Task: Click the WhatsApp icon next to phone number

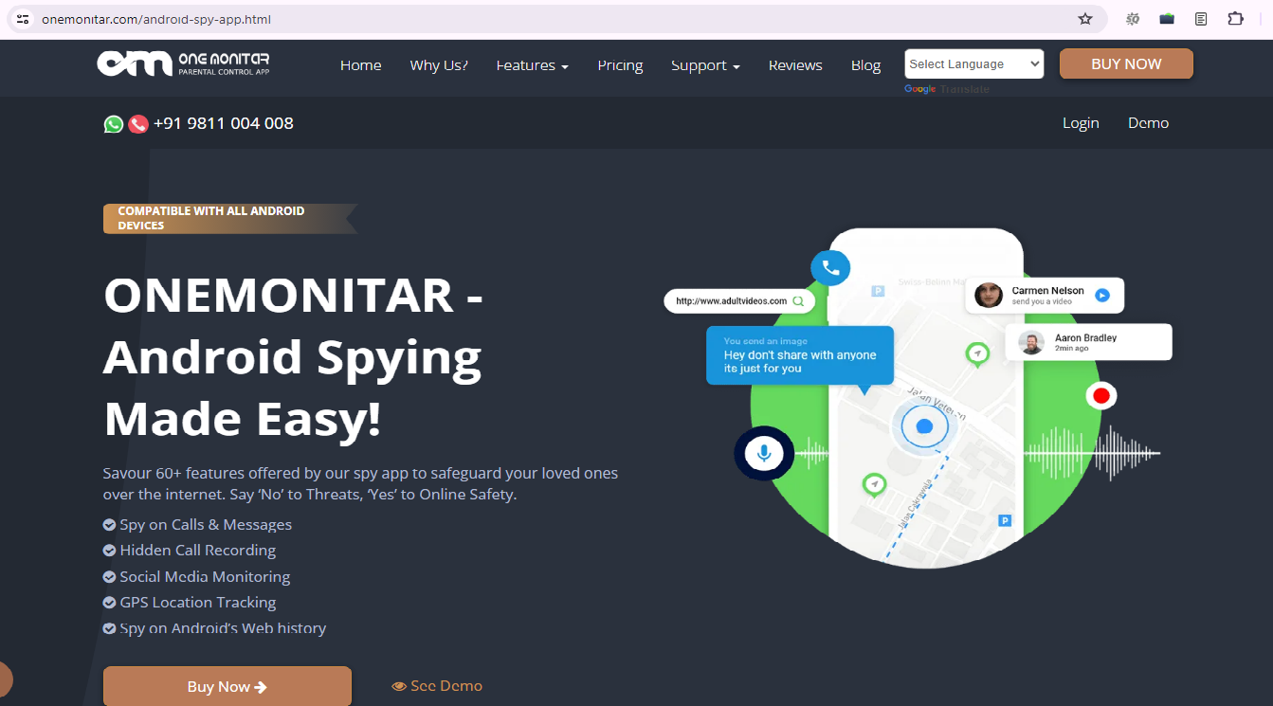Action: pyautogui.click(x=113, y=123)
